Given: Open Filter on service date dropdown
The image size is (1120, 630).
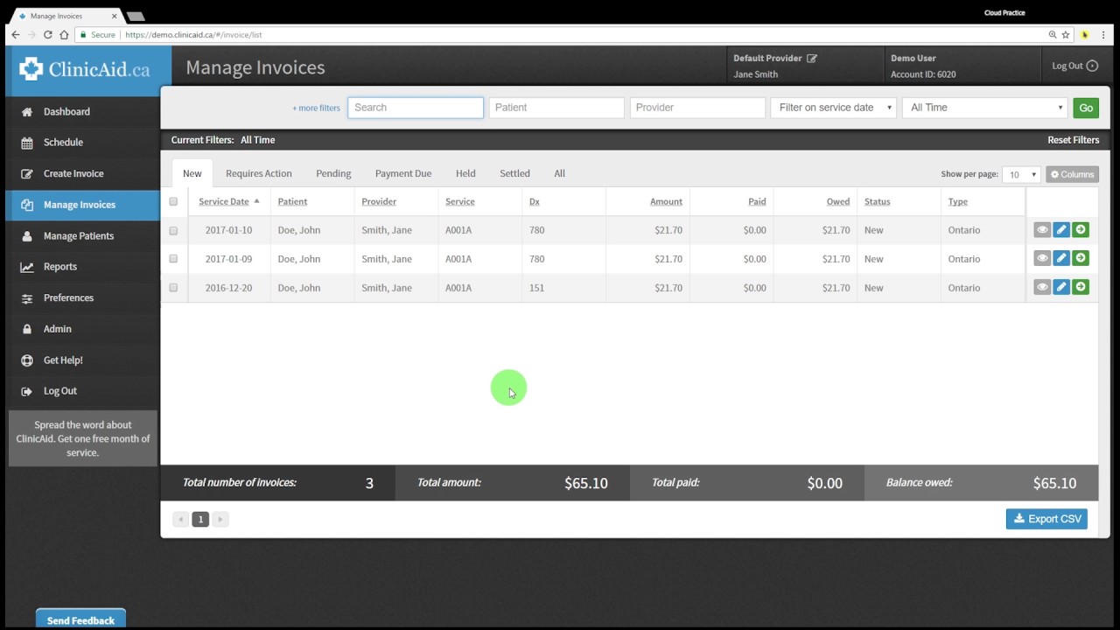Looking at the screenshot, I should point(834,108).
